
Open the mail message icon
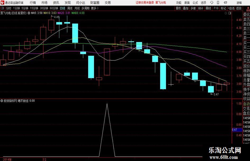225,3
